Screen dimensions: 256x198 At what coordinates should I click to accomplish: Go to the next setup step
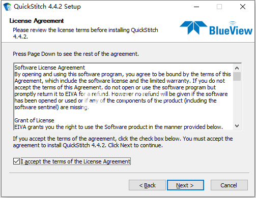185,185
